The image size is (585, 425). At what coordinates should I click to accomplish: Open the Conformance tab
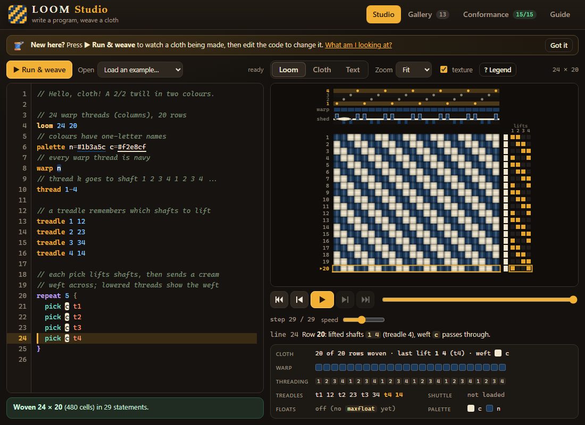coord(499,14)
